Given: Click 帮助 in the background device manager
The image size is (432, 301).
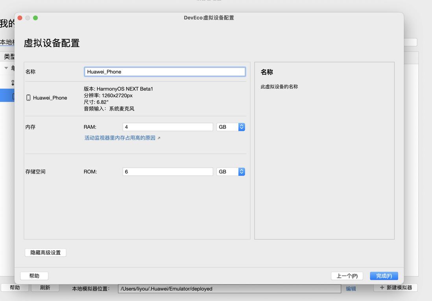Looking at the screenshot, I should coord(15,288).
